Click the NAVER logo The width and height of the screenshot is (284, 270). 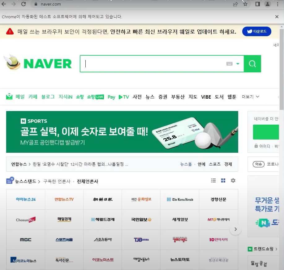point(48,64)
